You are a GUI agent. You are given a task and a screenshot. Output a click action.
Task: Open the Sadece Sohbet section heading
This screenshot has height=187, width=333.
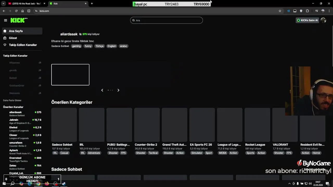(67, 169)
